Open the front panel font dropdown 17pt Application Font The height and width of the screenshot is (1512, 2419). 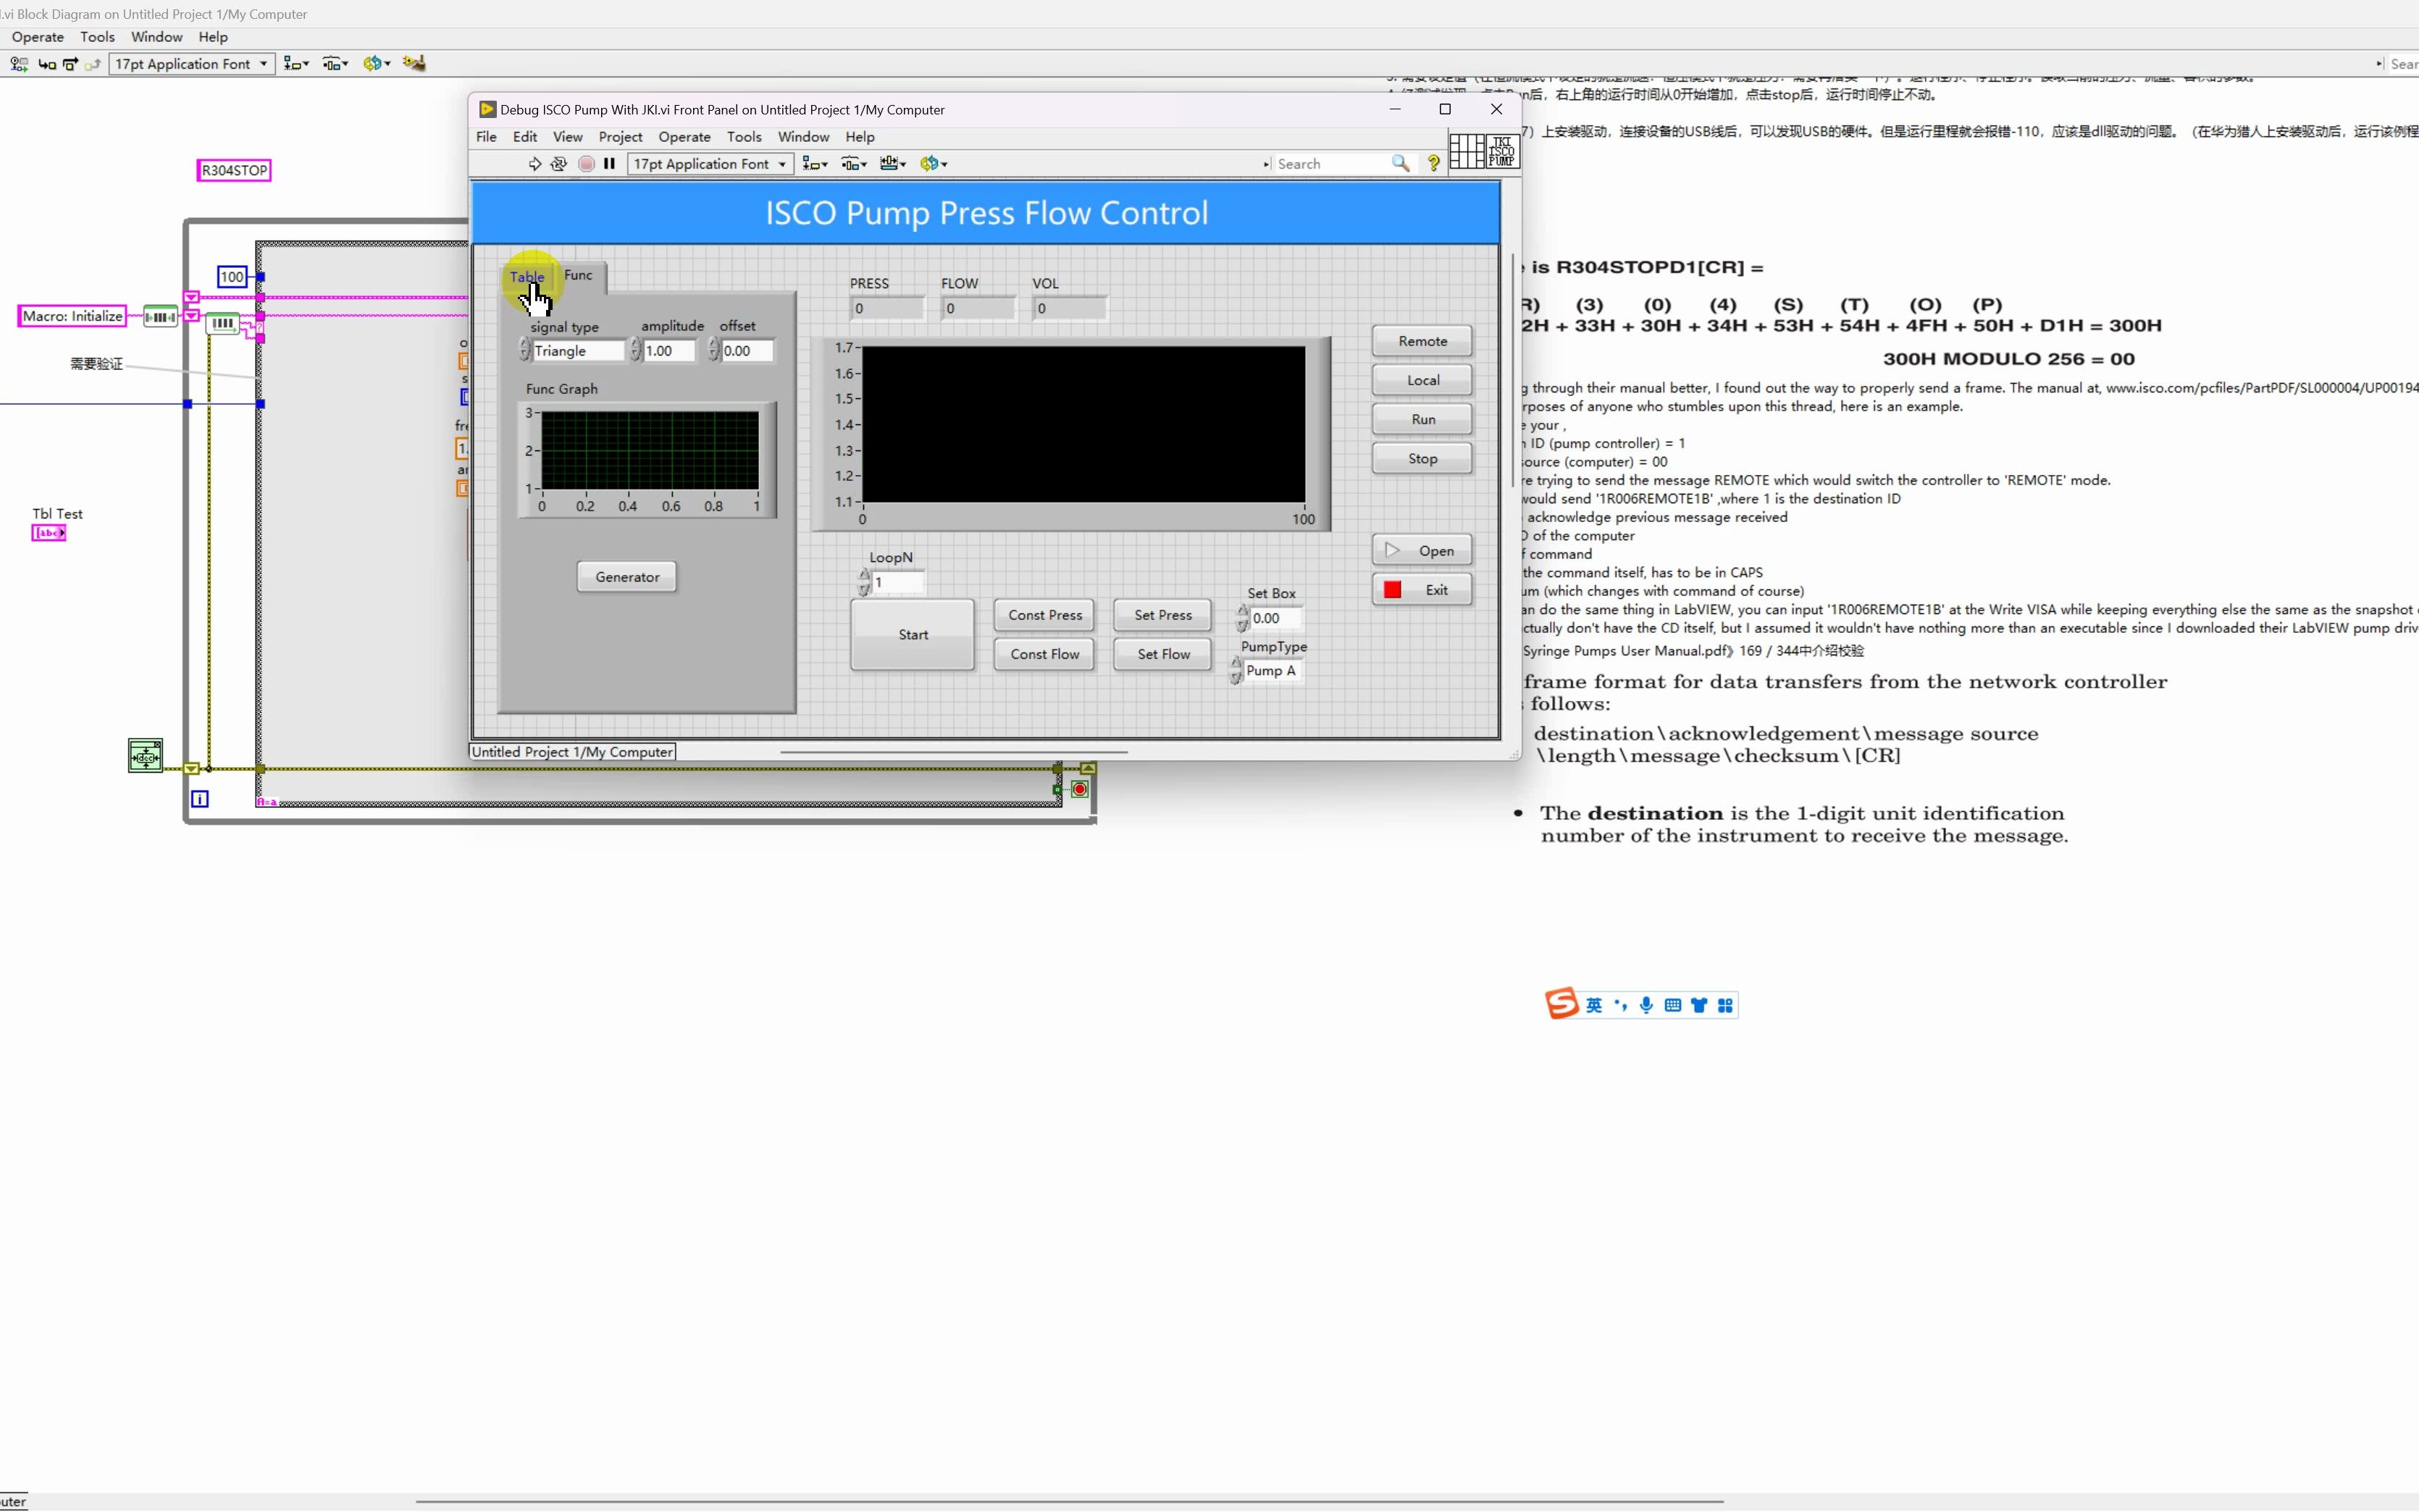710,164
